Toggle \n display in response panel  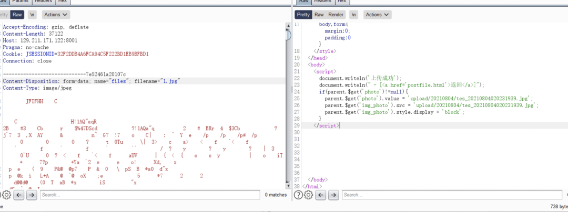coord(354,15)
